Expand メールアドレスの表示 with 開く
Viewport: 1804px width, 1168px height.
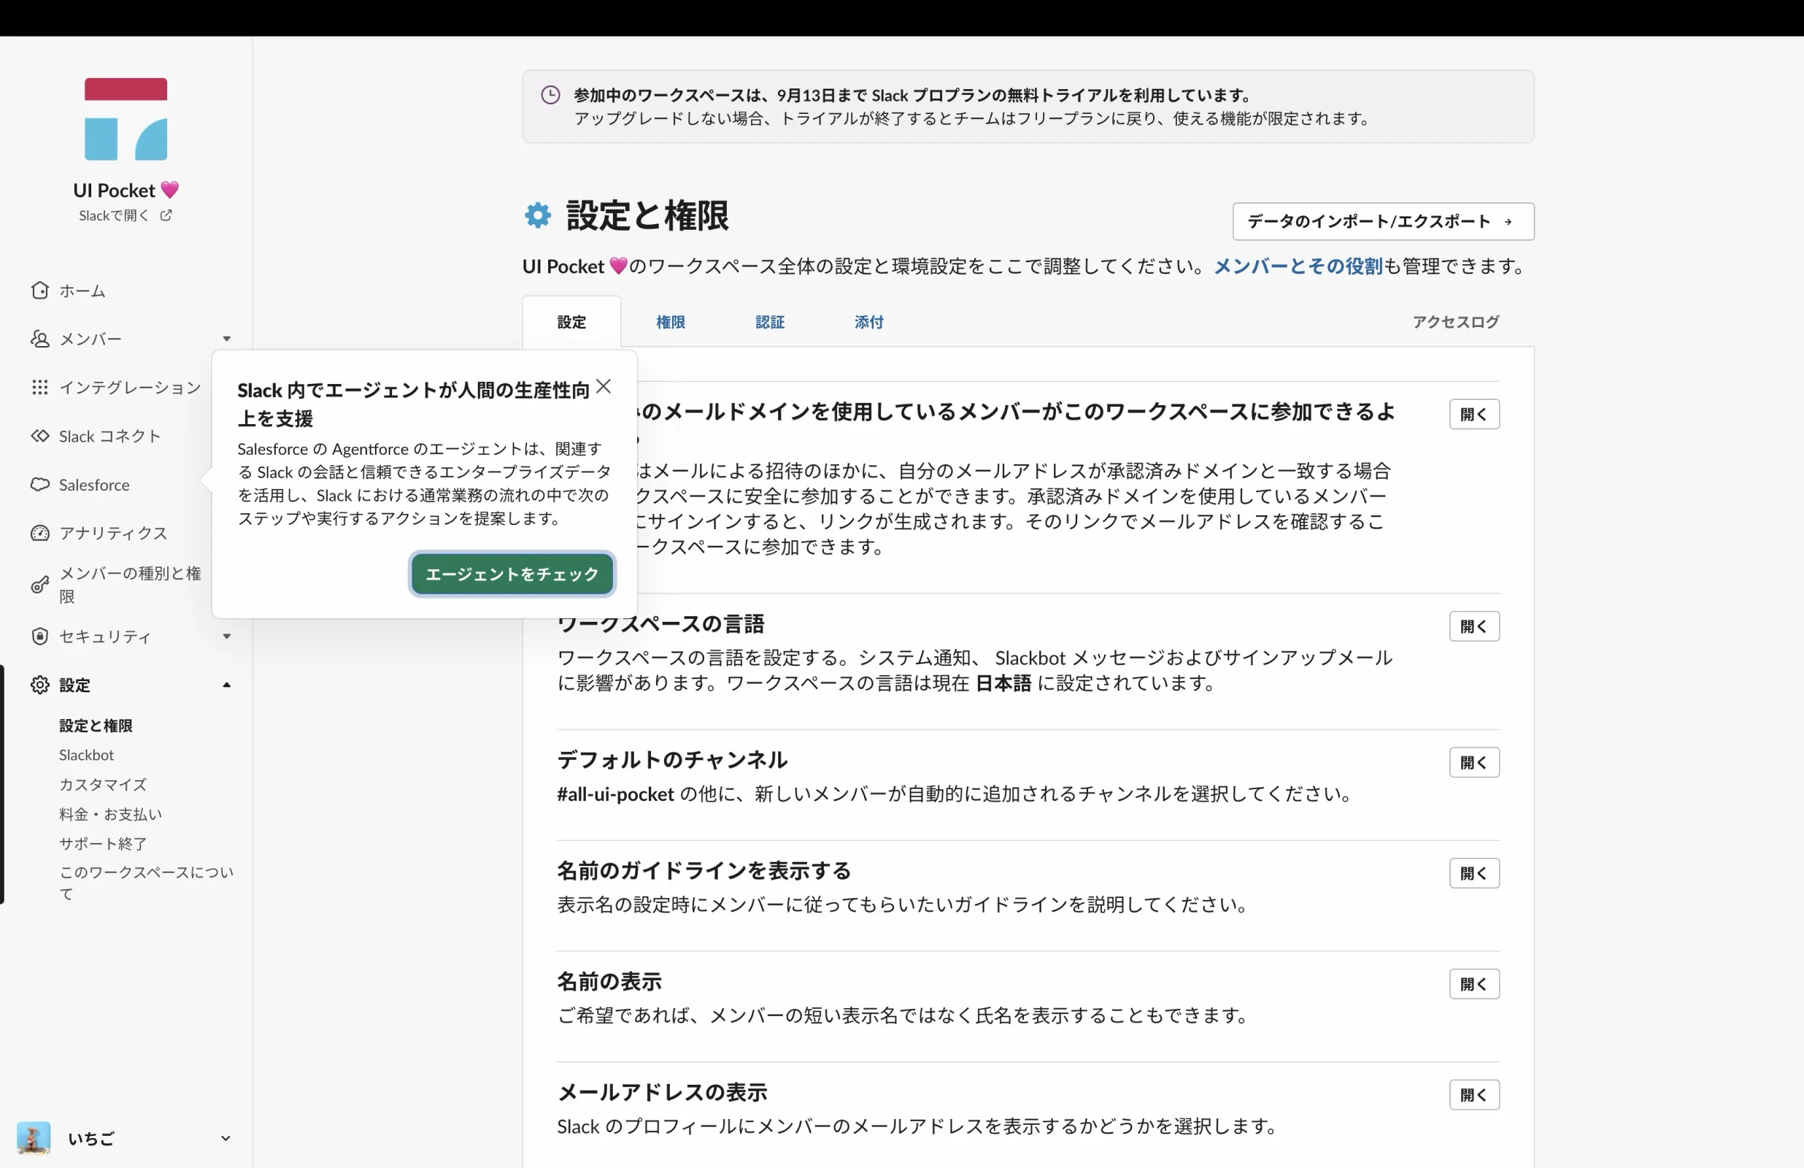[1474, 1094]
